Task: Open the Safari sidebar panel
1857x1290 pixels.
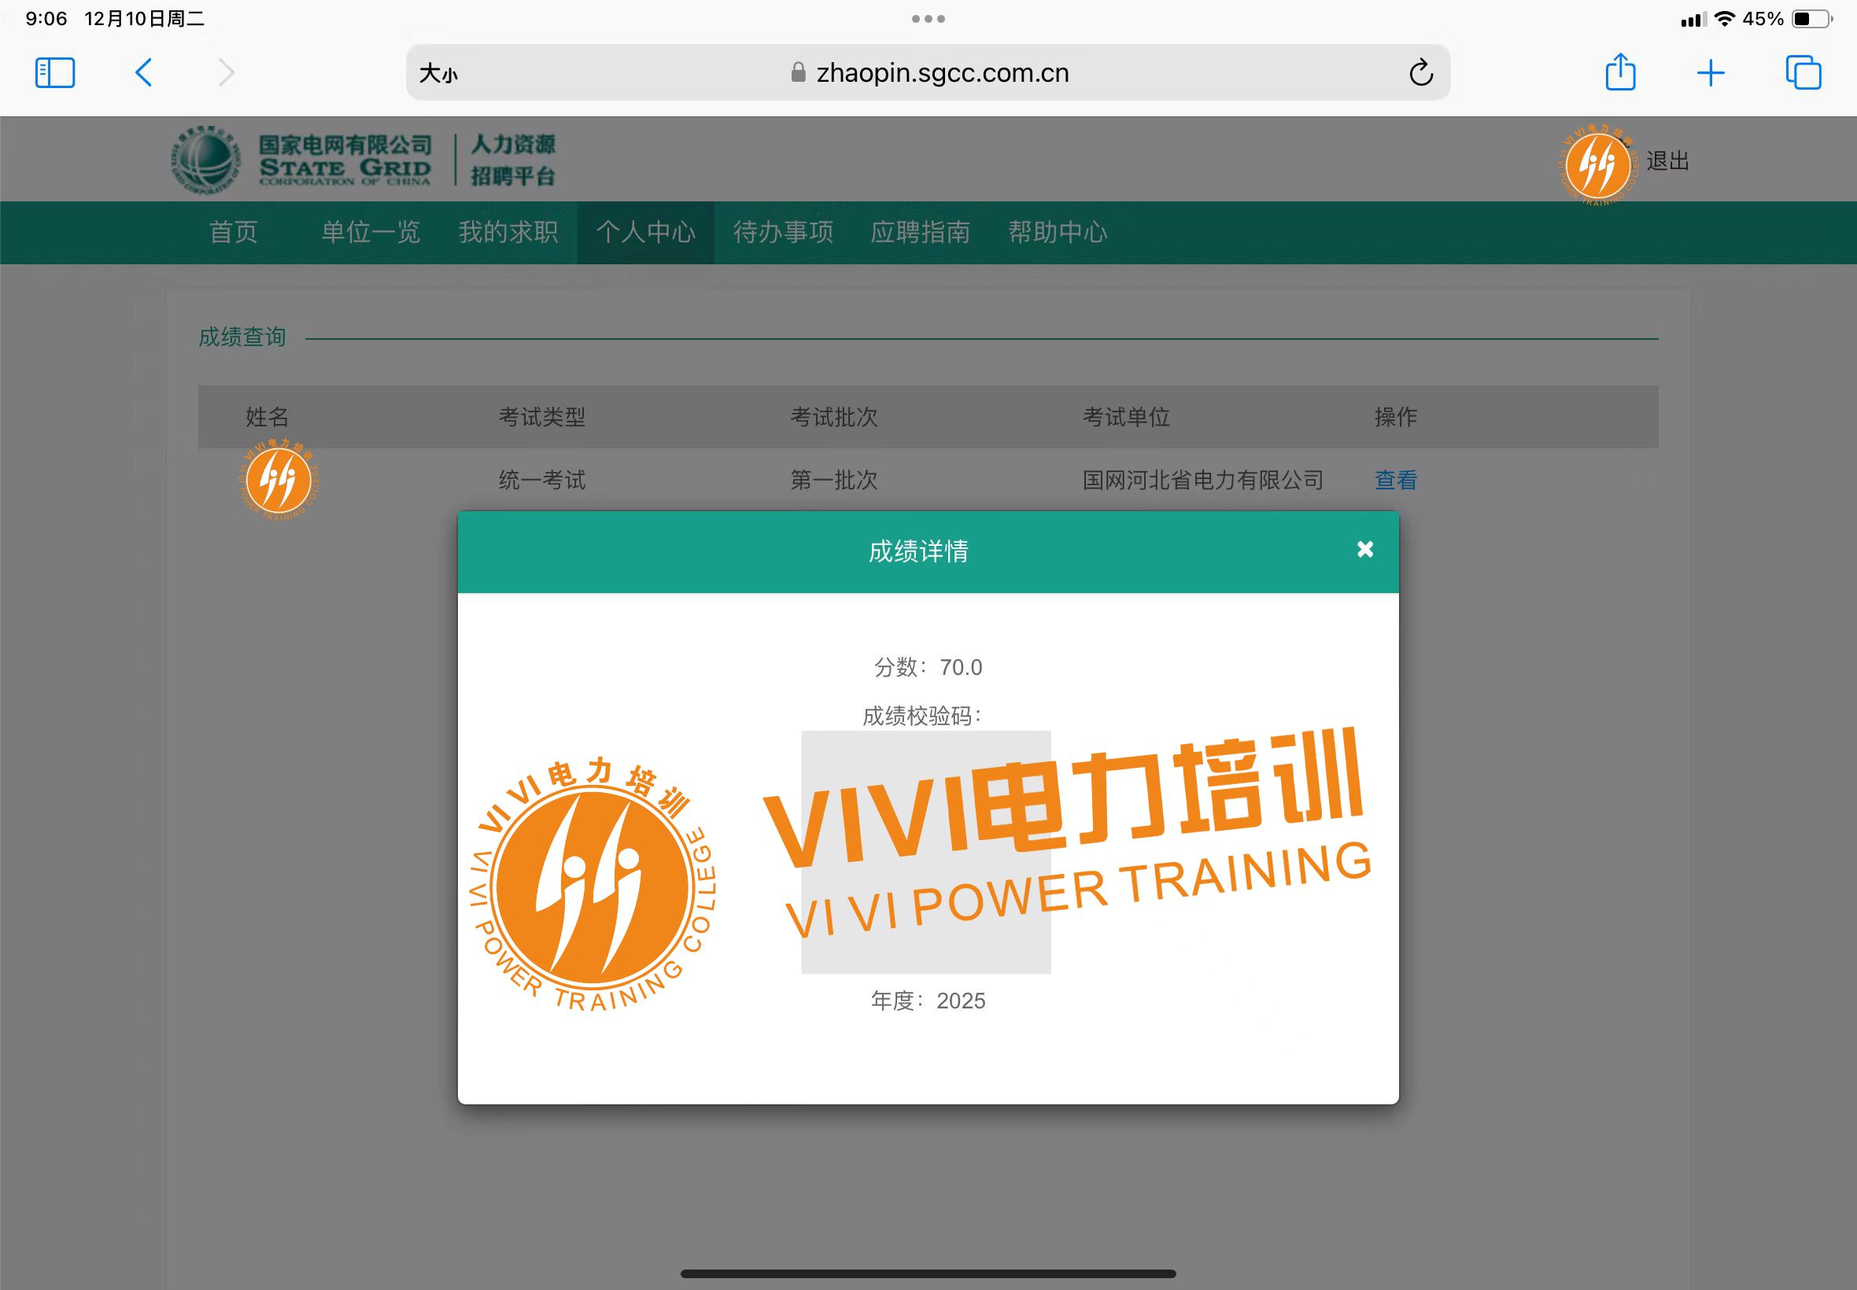Action: (55, 72)
